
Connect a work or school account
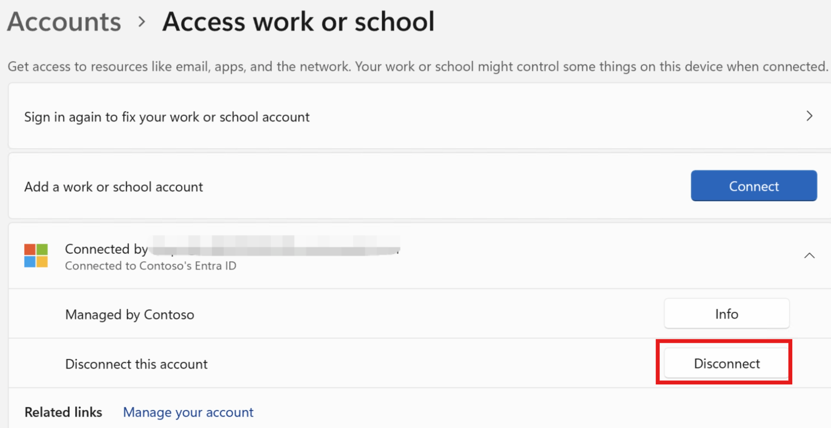coord(753,186)
